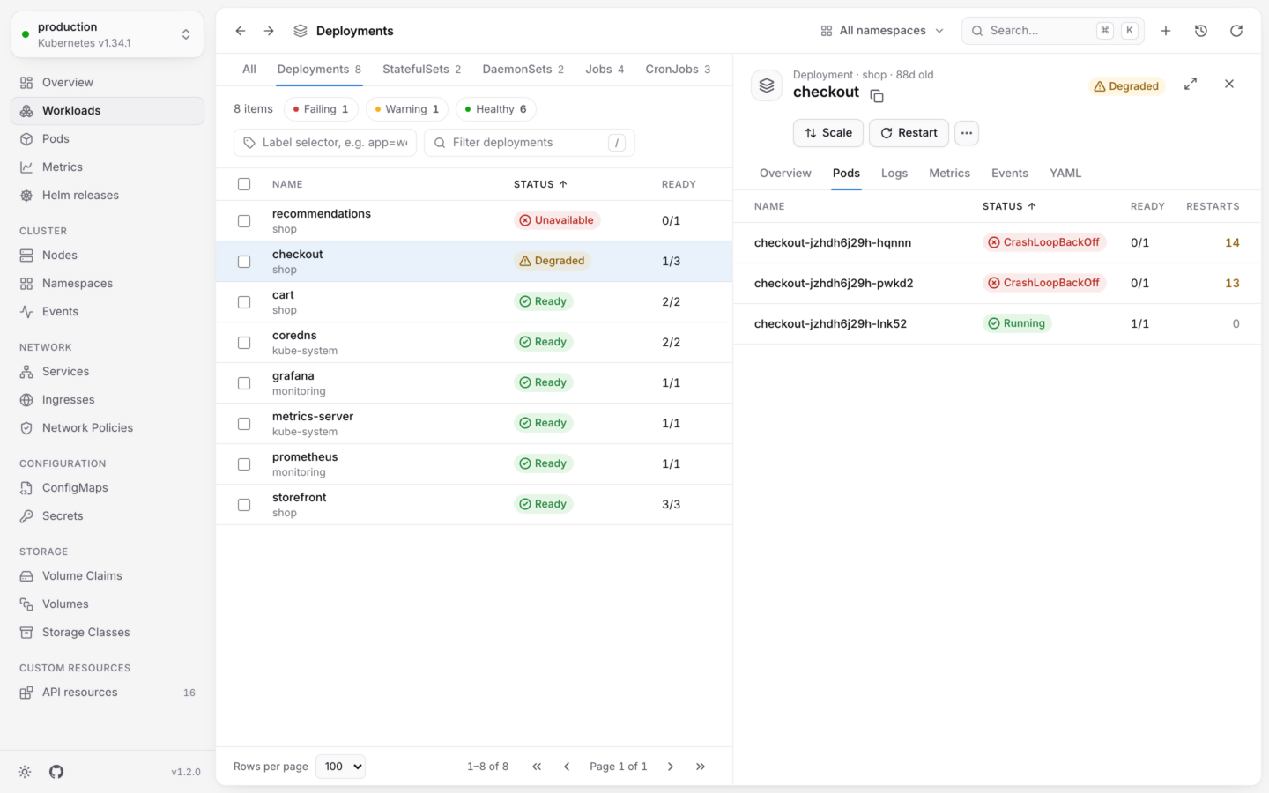Check the coredns deployment checkbox
The height and width of the screenshot is (793, 1269).
244,343
